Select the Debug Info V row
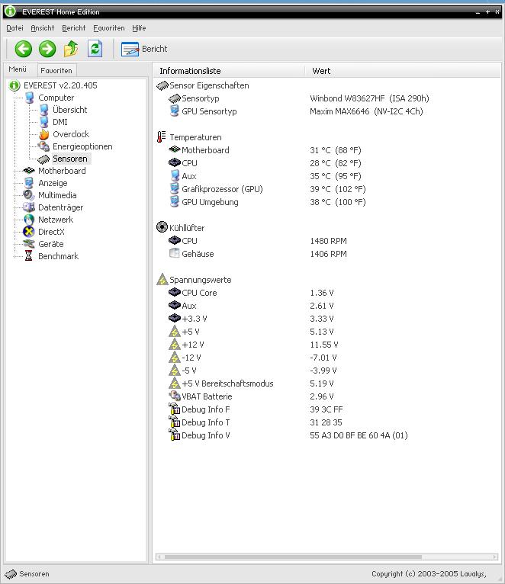Image resolution: width=505 pixels, height=584 pixels. [288, 435]
